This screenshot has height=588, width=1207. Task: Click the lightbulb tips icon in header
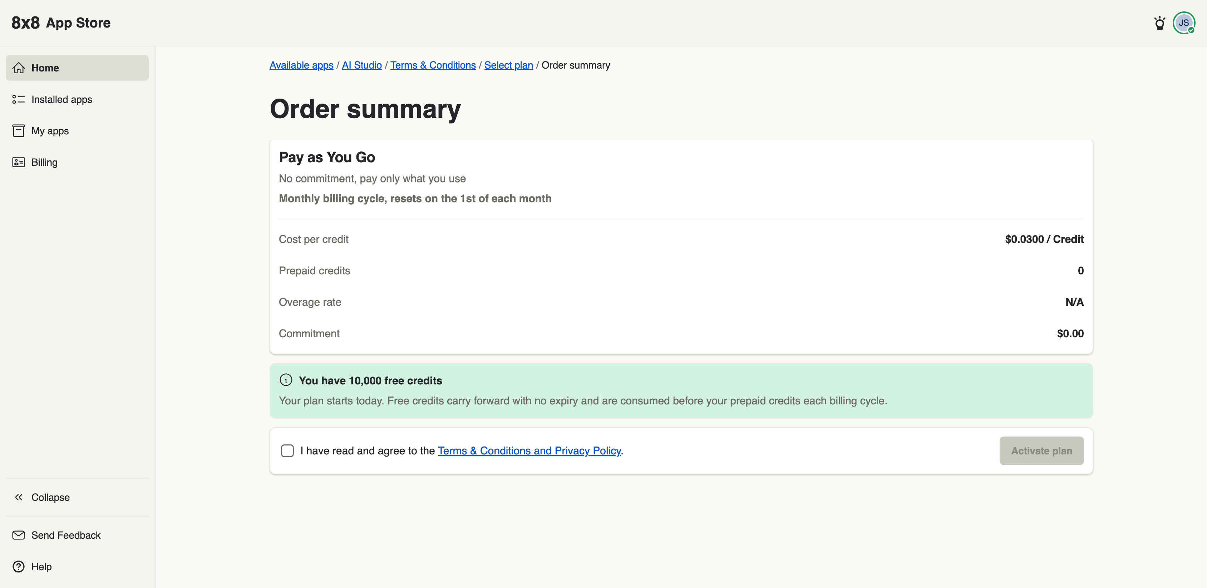(1159, 23)
